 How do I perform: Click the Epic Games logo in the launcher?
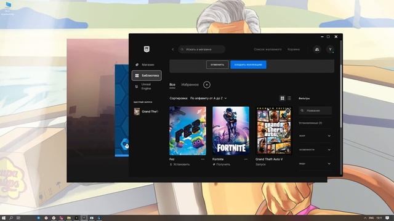point(147,49)
